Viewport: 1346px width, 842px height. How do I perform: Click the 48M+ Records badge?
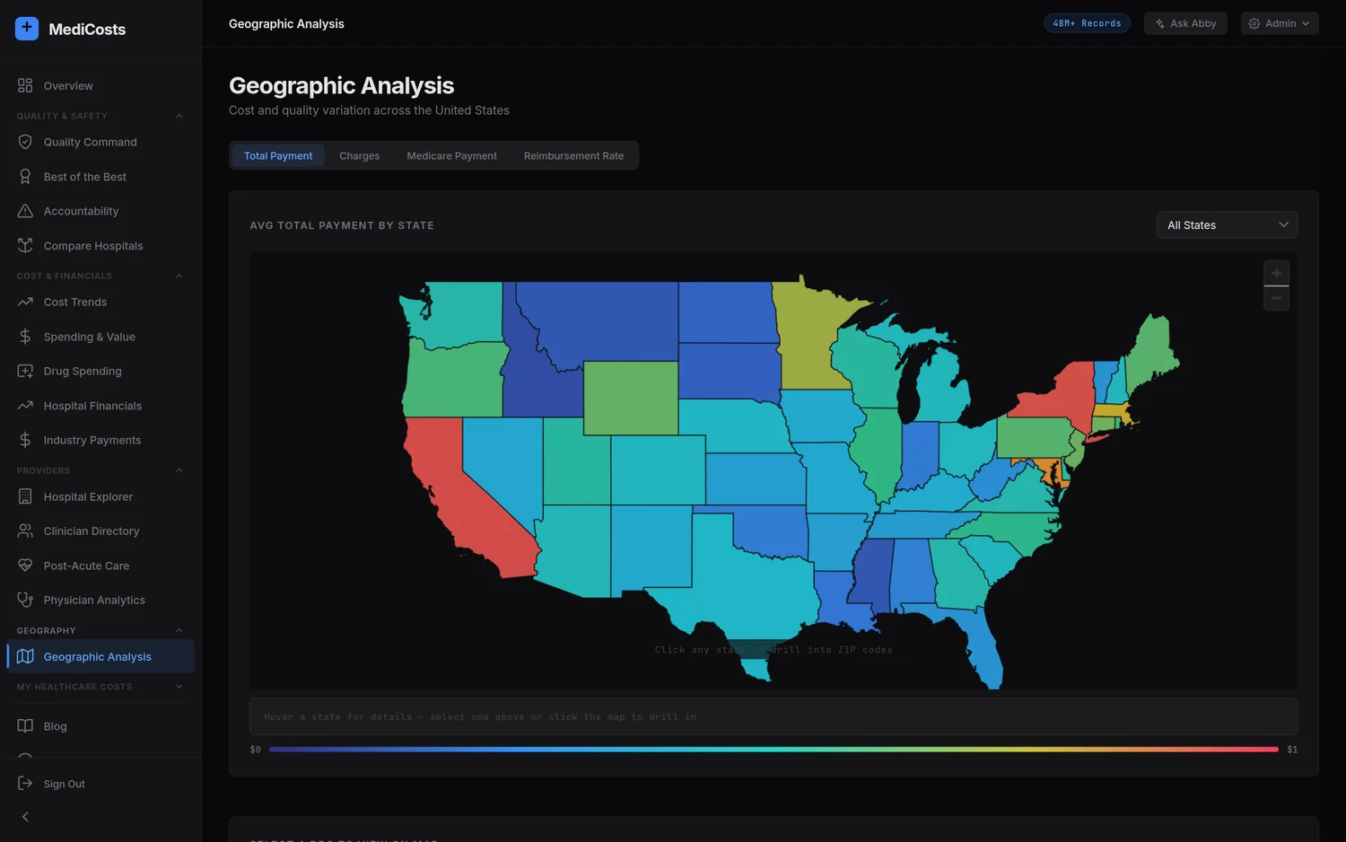[x=1087, y=23]
